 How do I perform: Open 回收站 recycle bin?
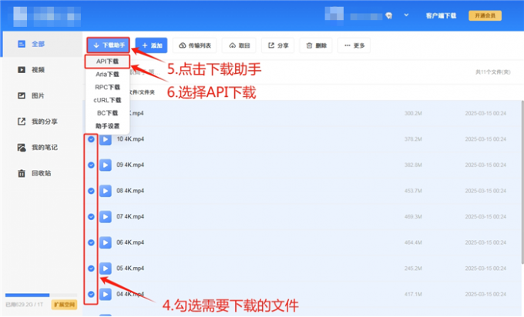(42, 173)
